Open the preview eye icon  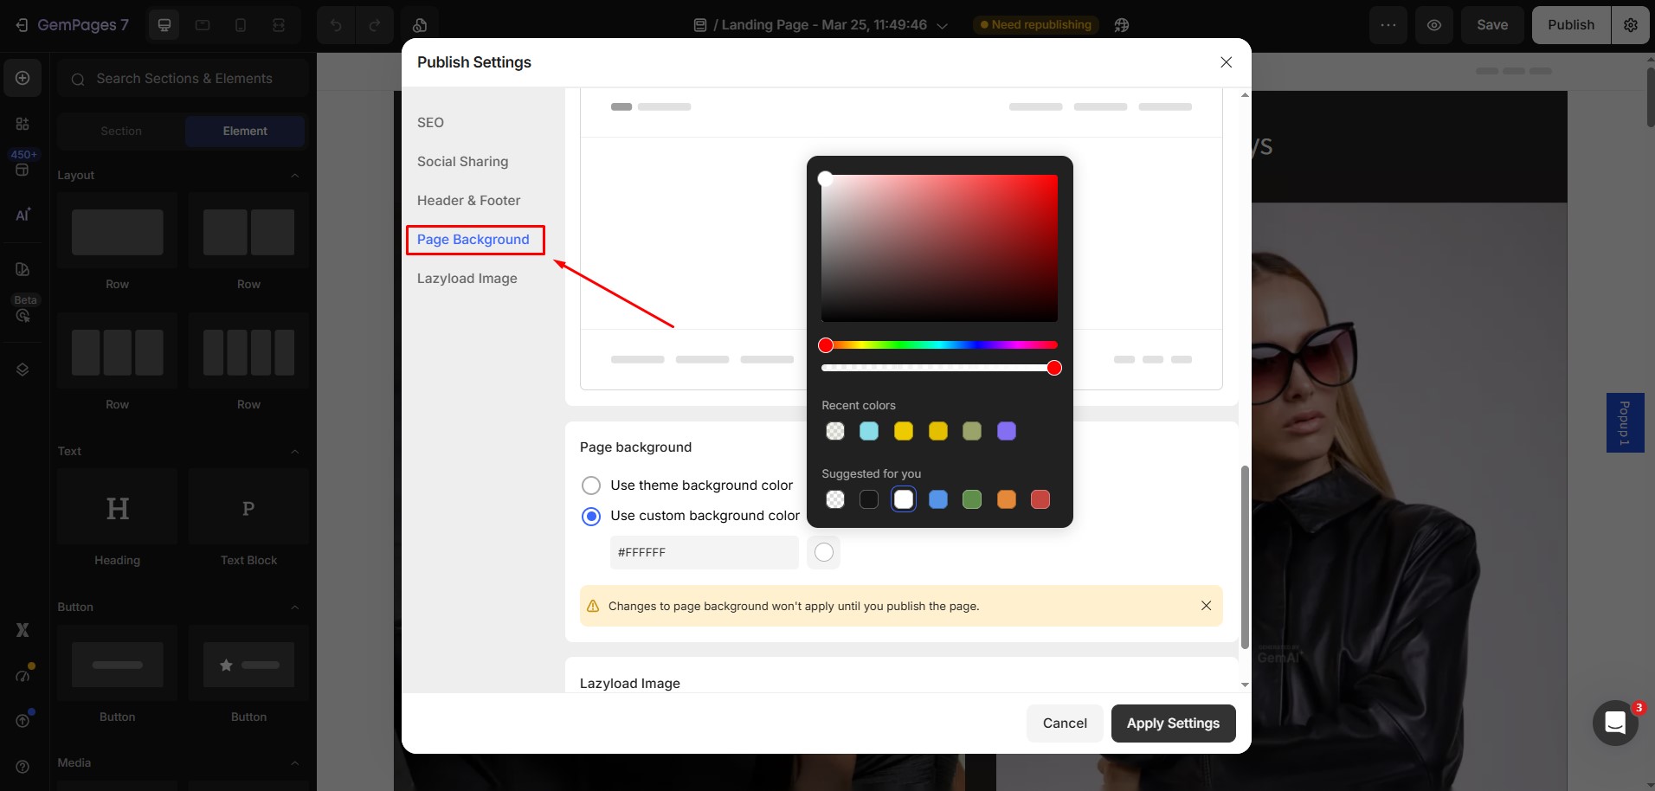pos(1434,25)
